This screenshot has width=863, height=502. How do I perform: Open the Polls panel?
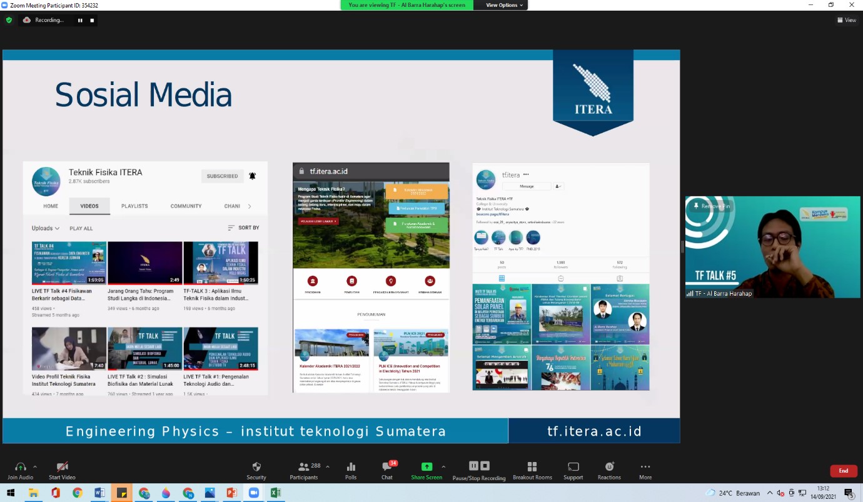coord(351,470)
